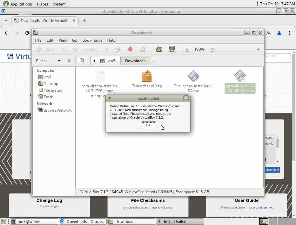Open vm3 in Places sidebar

(x=45, y=77)
